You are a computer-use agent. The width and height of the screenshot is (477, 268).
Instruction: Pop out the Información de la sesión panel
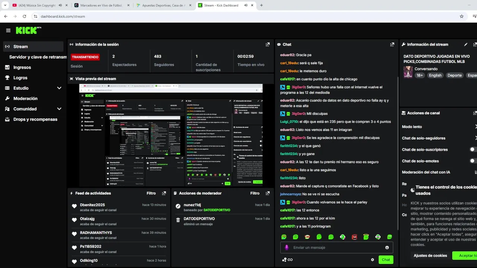[268, 44]
